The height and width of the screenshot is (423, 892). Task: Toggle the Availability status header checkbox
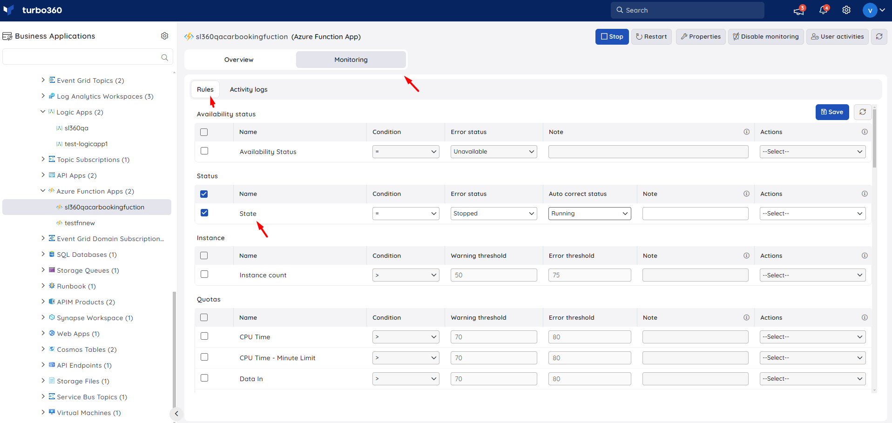(x=204, y=132)
